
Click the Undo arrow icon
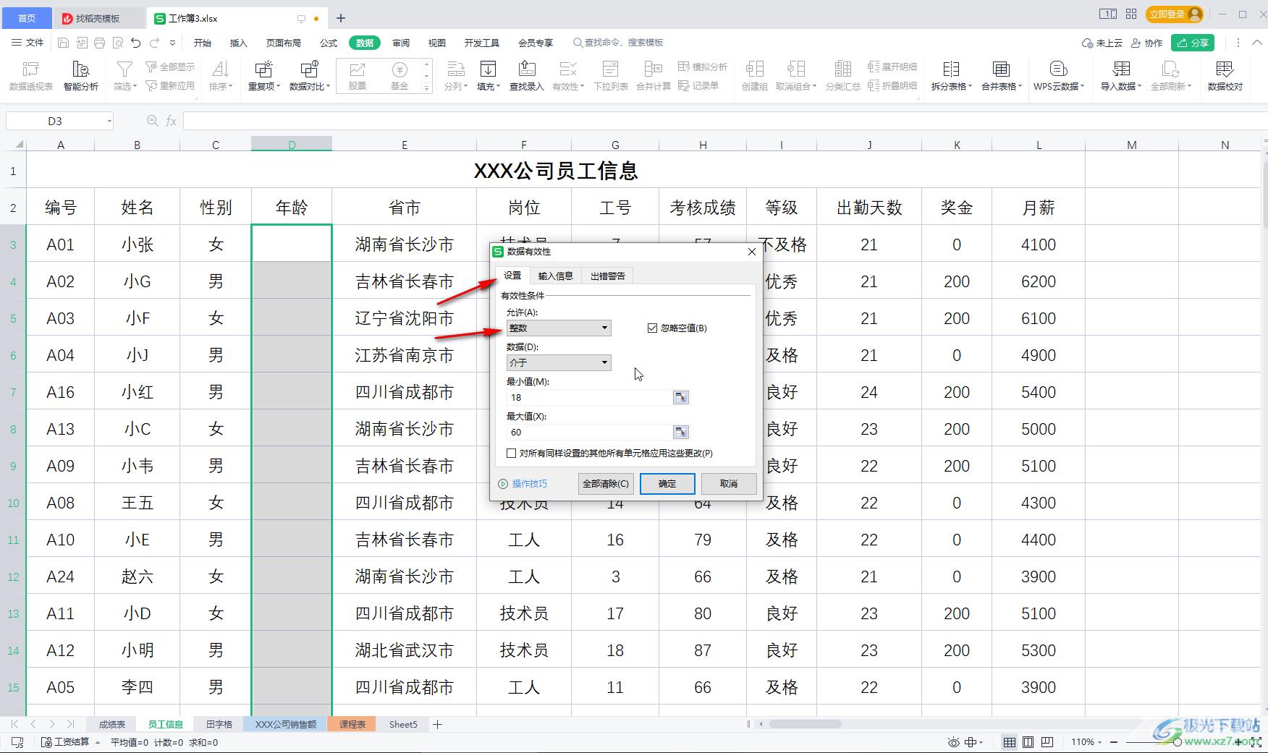[x=135, y=43]
